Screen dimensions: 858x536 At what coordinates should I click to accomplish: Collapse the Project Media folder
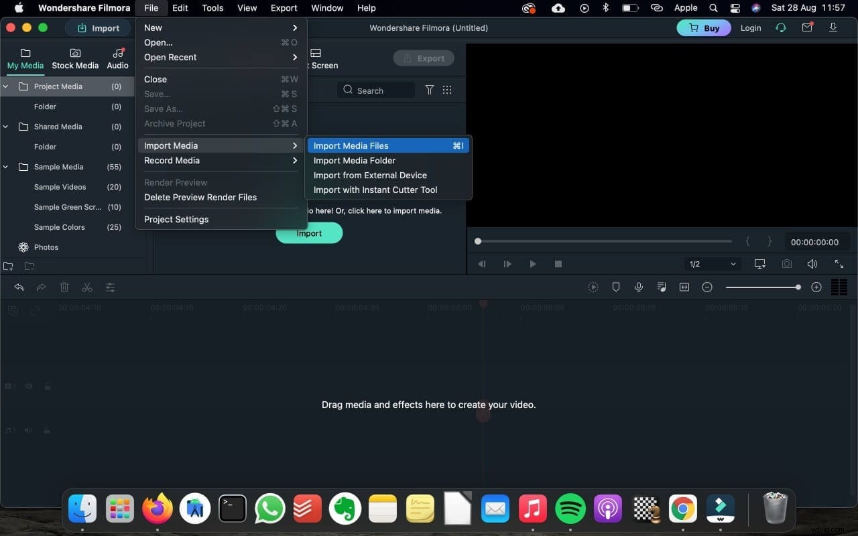[x=5, y=86]
